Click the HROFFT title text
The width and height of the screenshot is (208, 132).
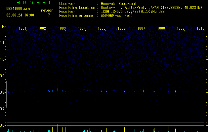pyautogui.click(x=34, y=3)
